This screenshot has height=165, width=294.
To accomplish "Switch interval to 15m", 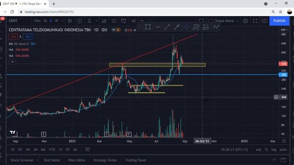I will (x=37, y=21).
